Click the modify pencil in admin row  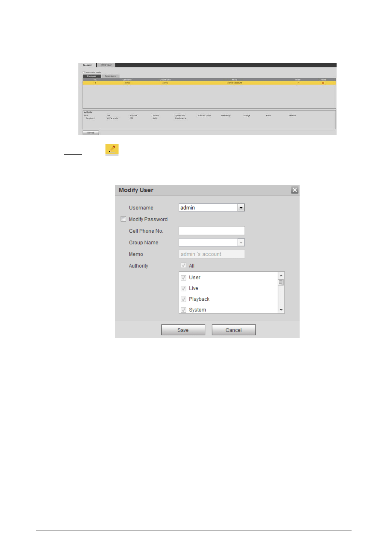298,83
